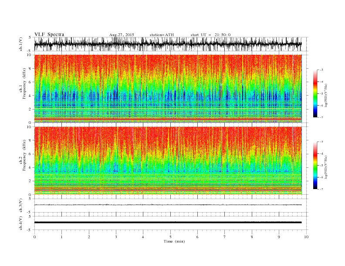Select the date text "Aug.27, 2015"

click(122, 35)
